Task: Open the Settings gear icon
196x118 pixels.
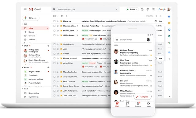Action: [148, 9]
